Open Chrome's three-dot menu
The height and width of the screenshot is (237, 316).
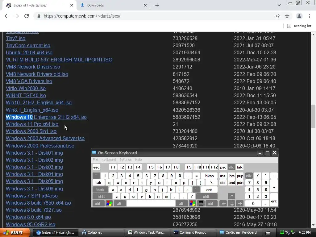pos(309,16)
